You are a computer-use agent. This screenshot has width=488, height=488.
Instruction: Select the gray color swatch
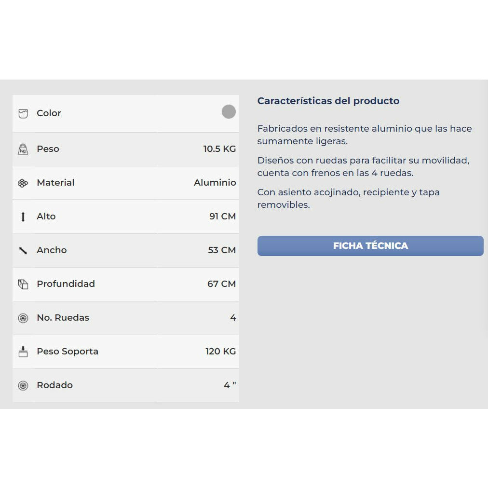coord(229,112)
